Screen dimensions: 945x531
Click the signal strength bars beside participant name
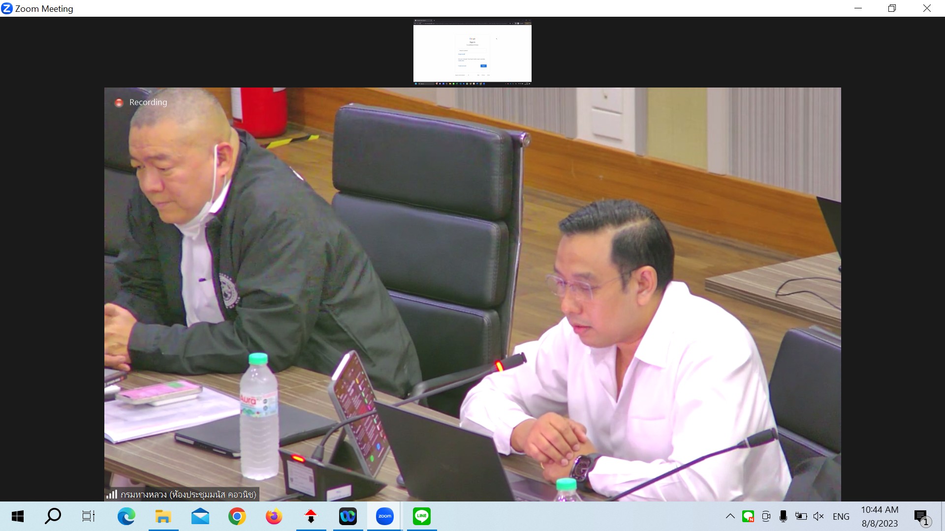(x=112, y=494)
